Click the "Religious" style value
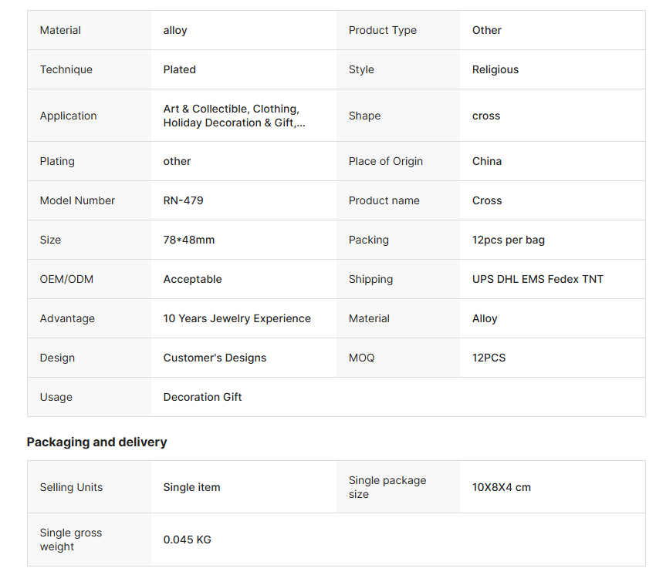Screen dimensions: 656x575 [x=495, y=69]
